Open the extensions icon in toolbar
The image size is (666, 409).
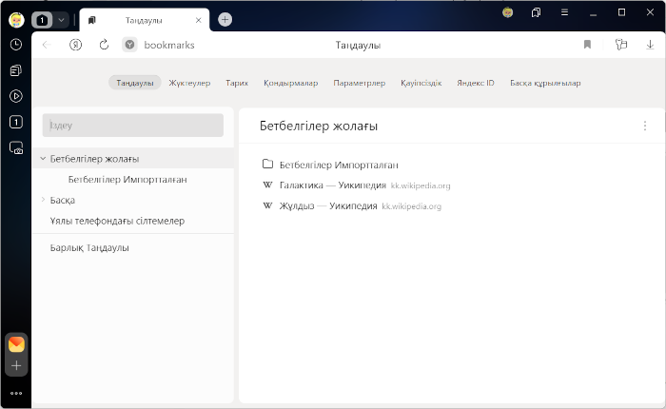click(621, 45)
